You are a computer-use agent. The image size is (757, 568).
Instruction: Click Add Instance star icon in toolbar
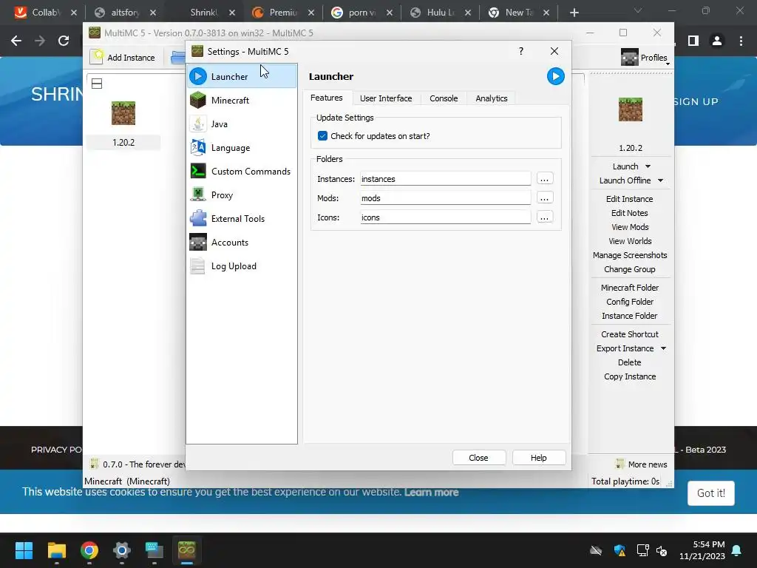point(97,57)
